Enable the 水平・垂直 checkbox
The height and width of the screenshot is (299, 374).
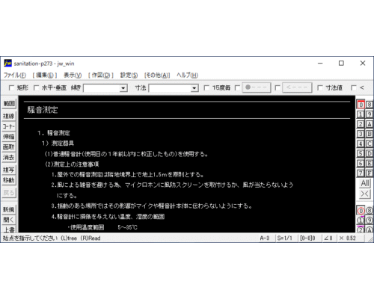[x=36, y=87]
